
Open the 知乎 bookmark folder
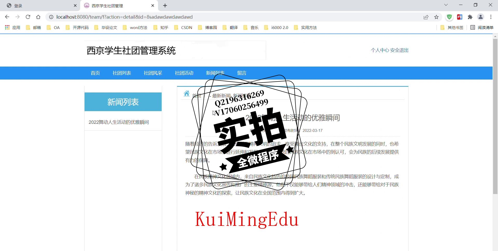[x=161, y=27]
